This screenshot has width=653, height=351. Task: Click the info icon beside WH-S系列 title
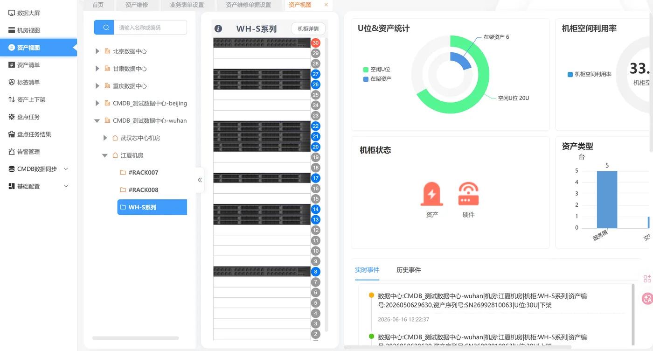(218, 29)
